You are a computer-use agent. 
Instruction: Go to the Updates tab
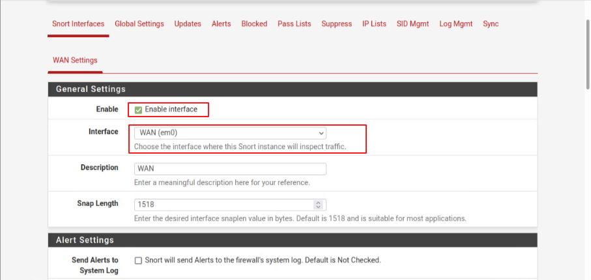[x=188, y=24]
